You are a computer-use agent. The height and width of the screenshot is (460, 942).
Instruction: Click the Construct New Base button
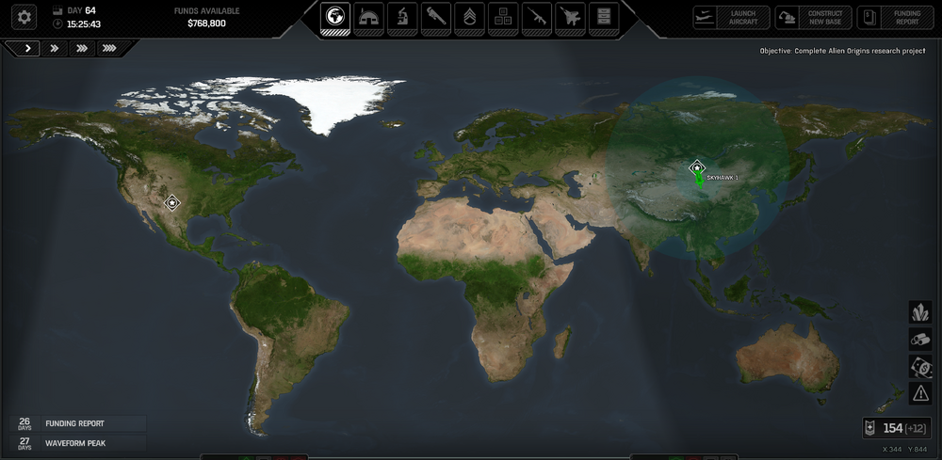812,17
